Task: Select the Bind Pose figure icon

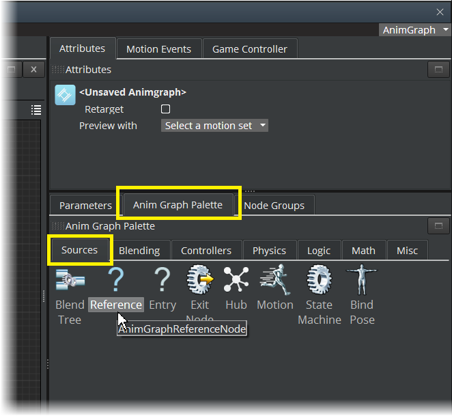Action: 362,281
